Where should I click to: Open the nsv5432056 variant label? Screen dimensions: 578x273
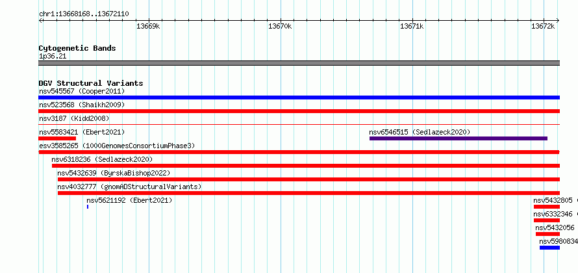click(x=555, y=227)
